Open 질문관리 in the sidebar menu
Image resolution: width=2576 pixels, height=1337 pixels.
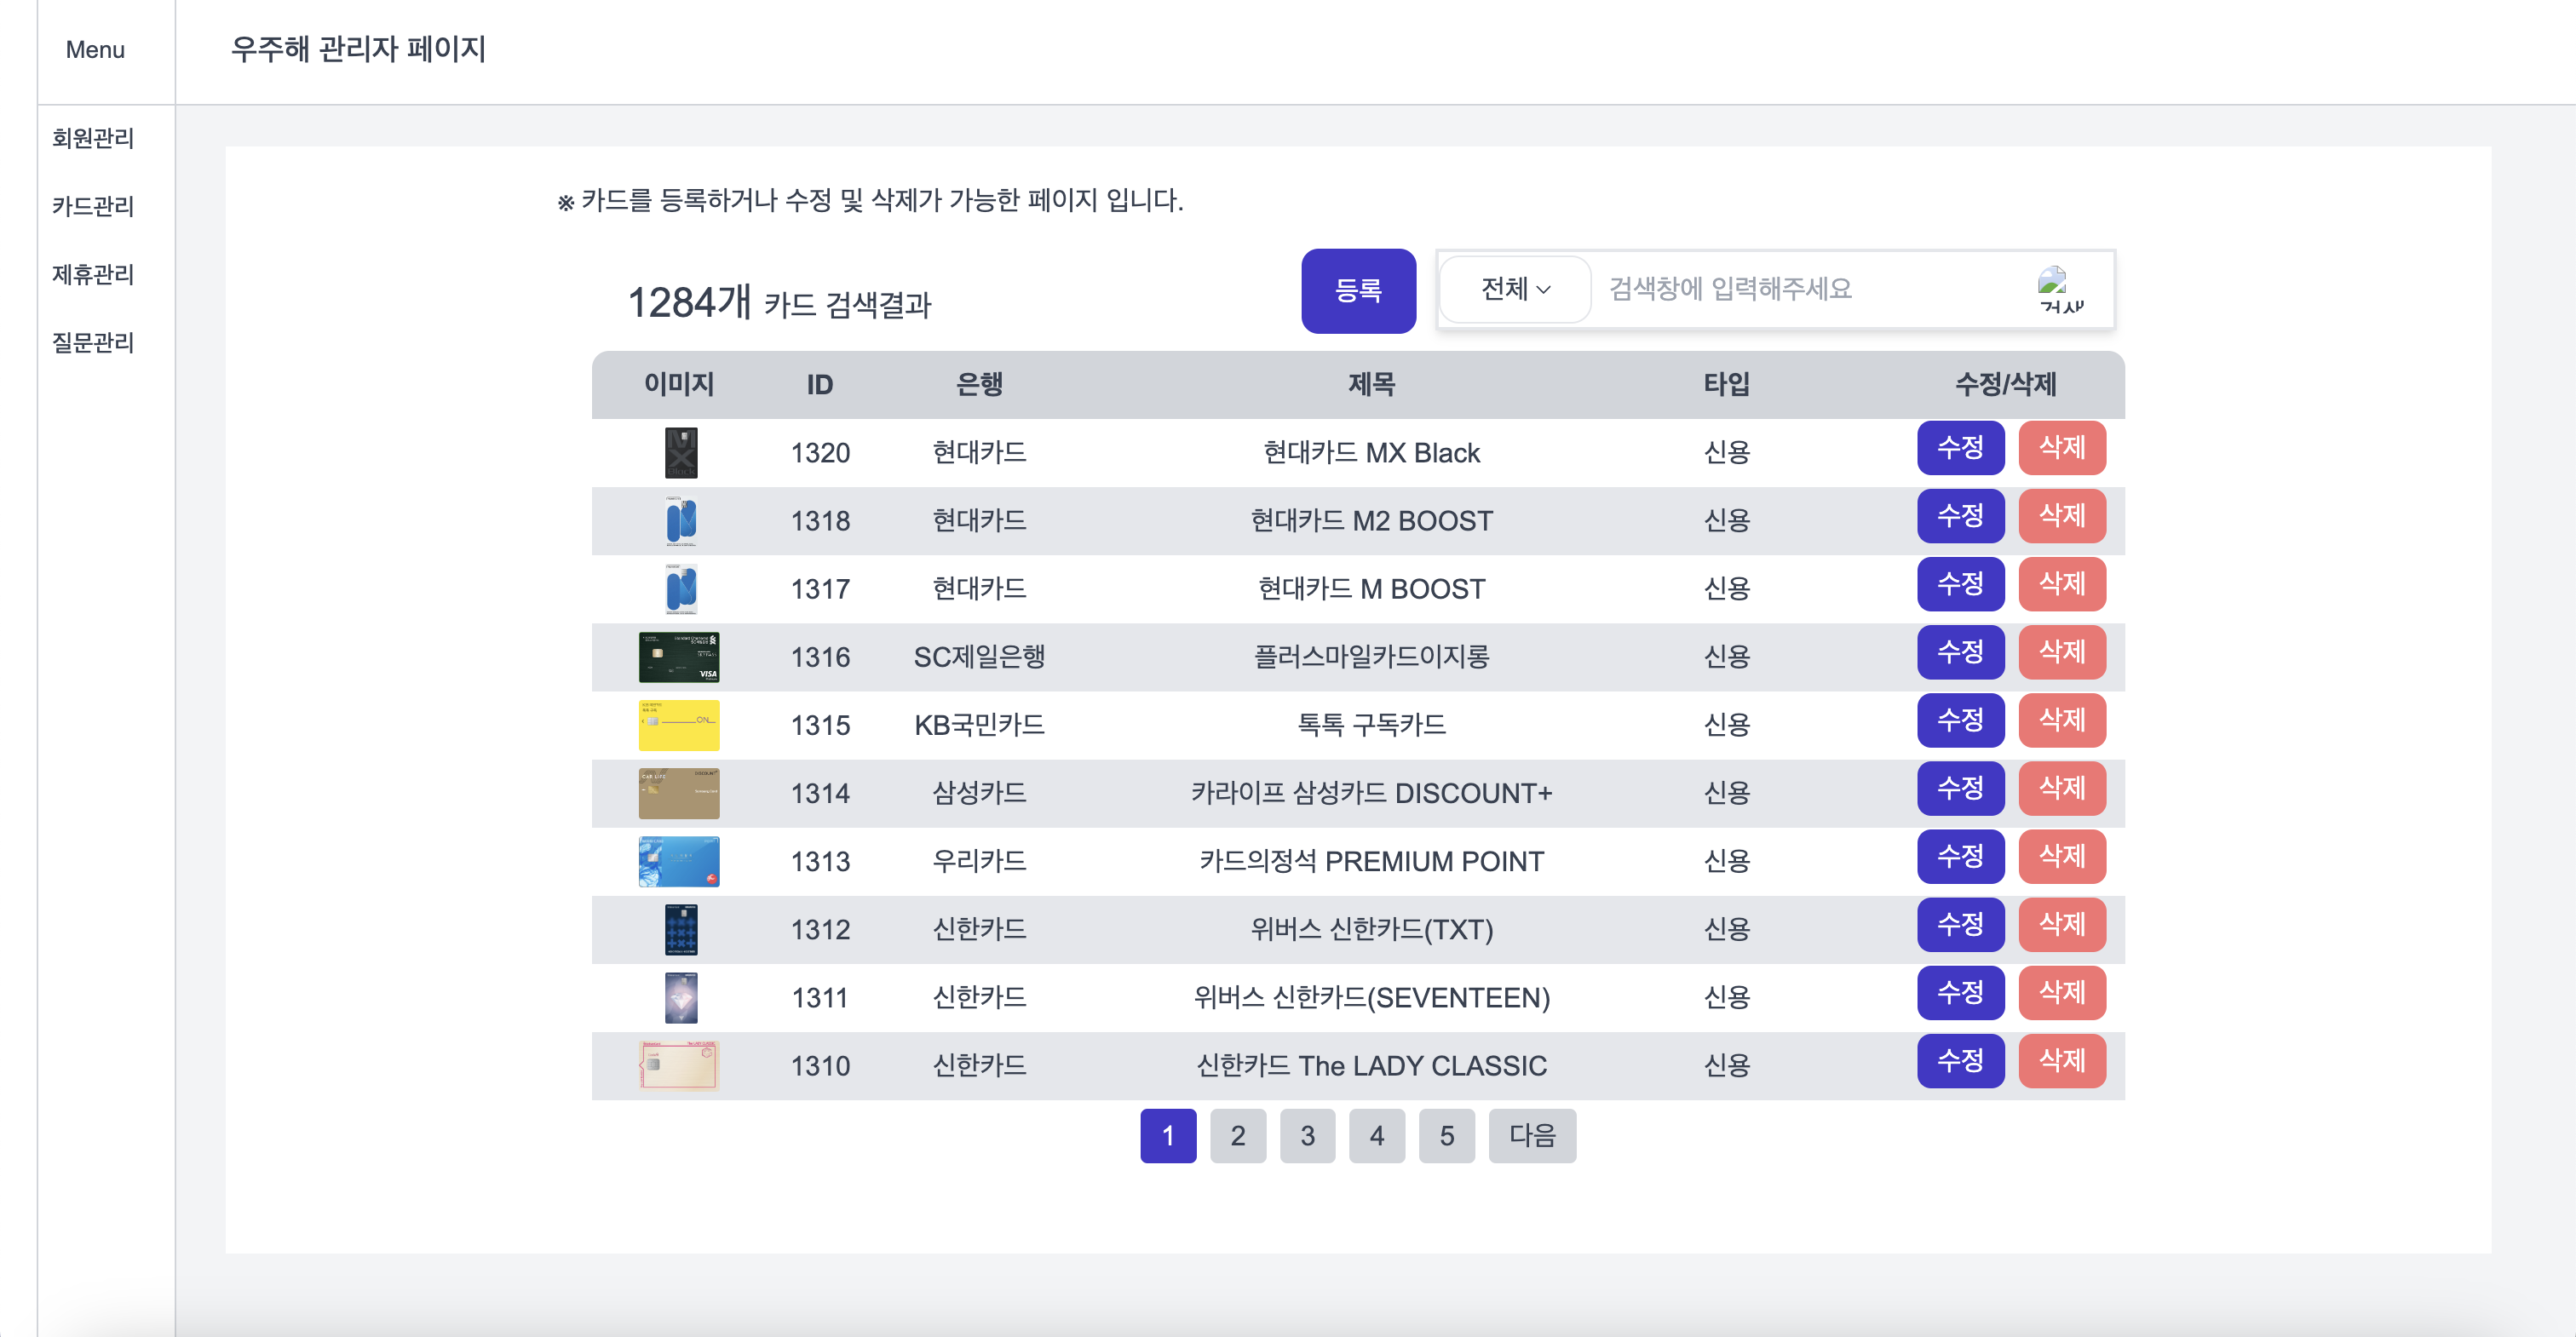[x=93, y=342]
